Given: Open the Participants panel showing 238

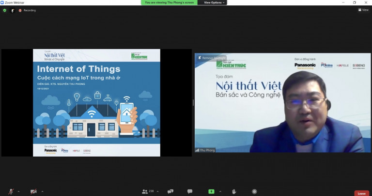Looking at the screenshot, I should pyautogui.click(x=148, y=191).
